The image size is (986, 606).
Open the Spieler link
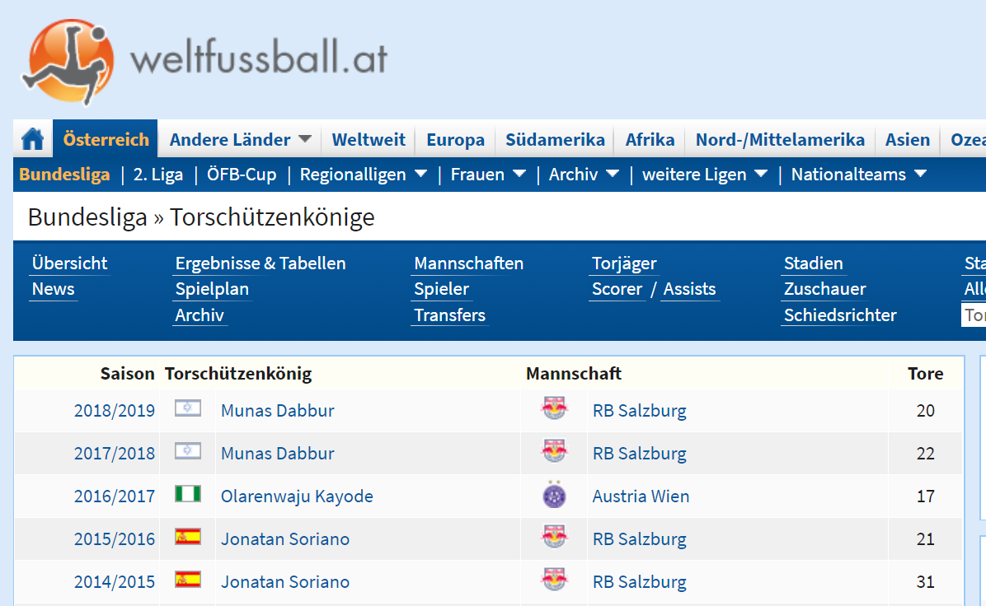coord(441,289)
